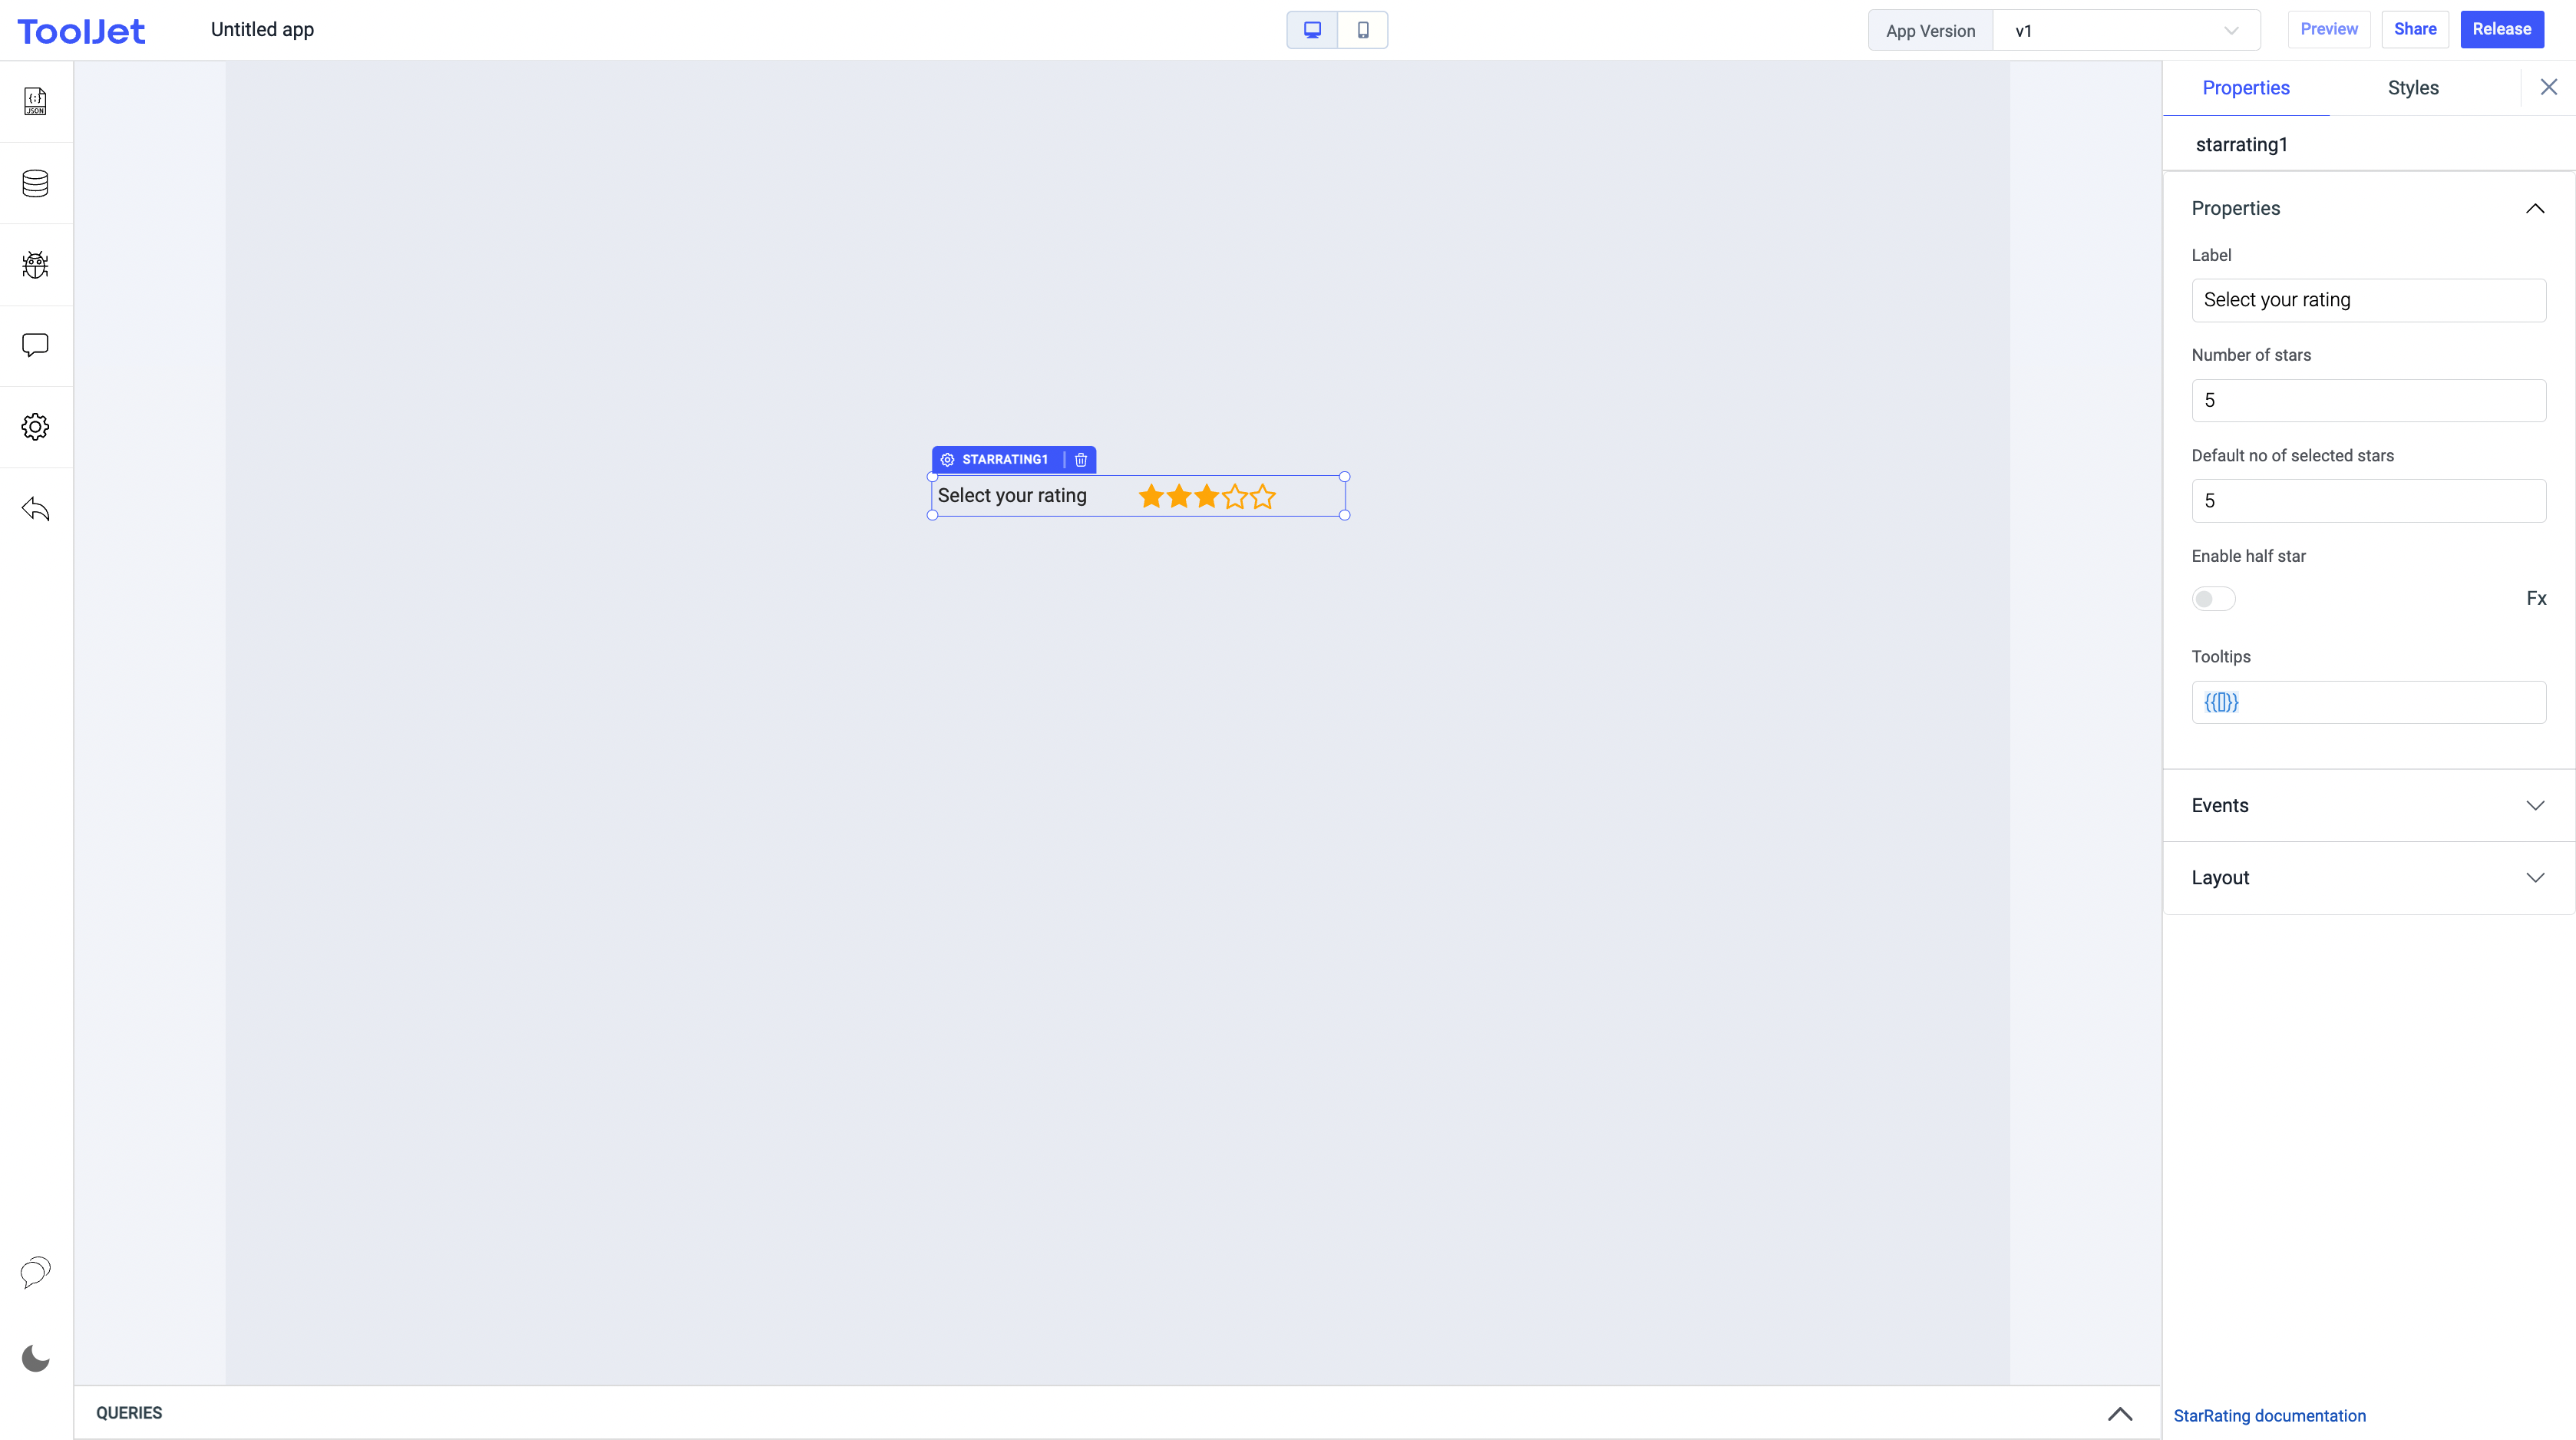
Task: Open the datasources database icon
Action: [35, 183]
